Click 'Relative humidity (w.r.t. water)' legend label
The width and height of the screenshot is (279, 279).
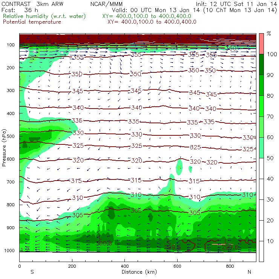44,16
